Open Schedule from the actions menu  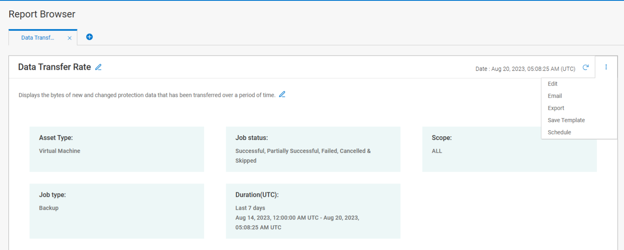tap(559, 132)
